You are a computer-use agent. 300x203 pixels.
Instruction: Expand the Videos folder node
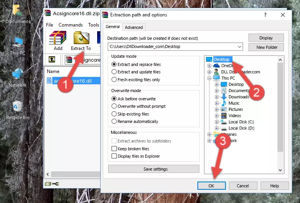coord(217,116)
